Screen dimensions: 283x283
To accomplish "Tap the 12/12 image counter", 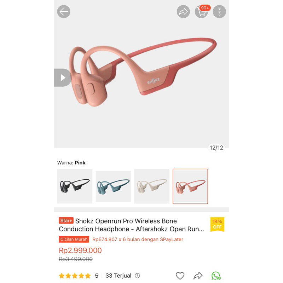I will 216,148.
